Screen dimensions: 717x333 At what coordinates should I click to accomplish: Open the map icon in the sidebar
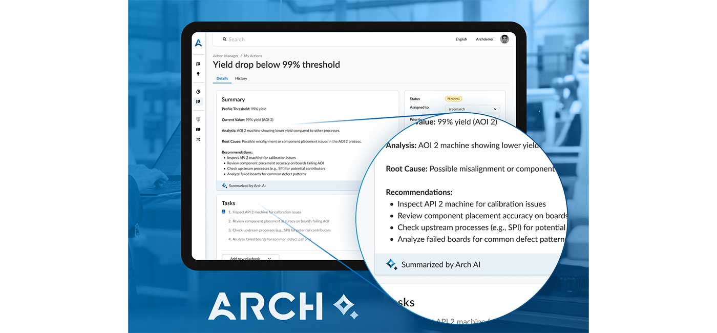point(198,130)
